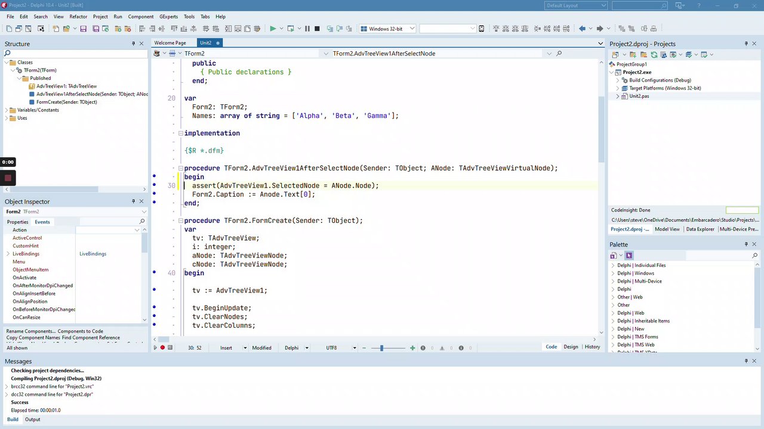Image resolution: width=764 pixels, height=429 pixels.
Task: Click the Save All toolbar icon
Action: pos(95,29)
